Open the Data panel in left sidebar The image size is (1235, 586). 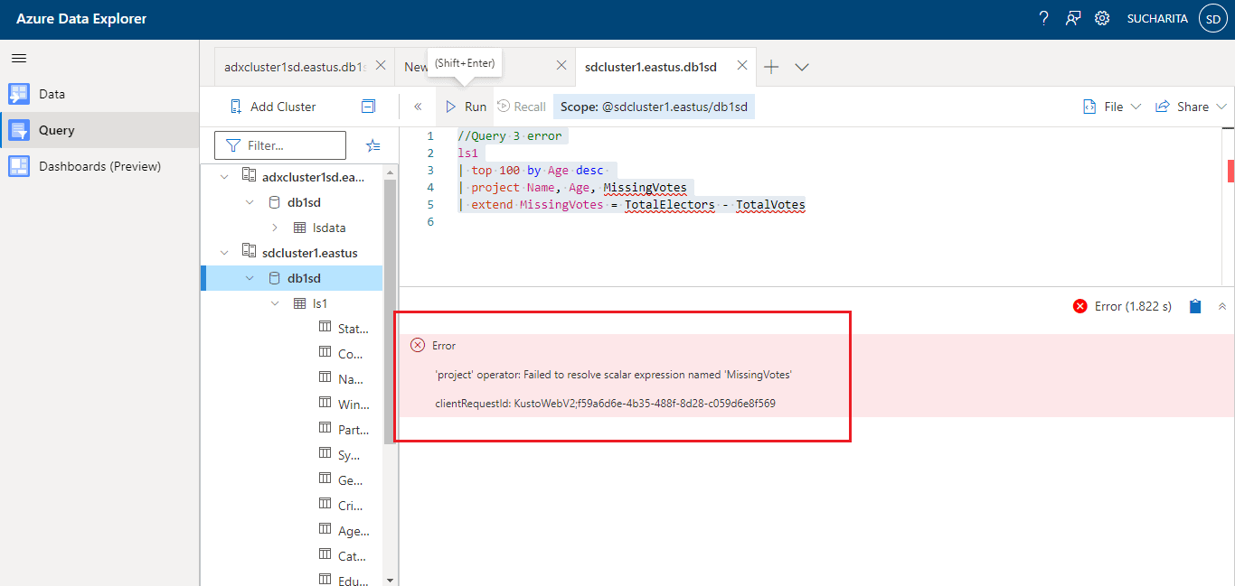(54, 93)
